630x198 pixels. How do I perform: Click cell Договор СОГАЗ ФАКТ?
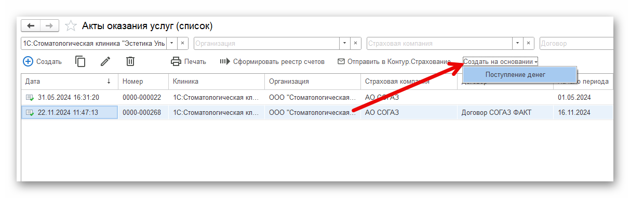505,112
